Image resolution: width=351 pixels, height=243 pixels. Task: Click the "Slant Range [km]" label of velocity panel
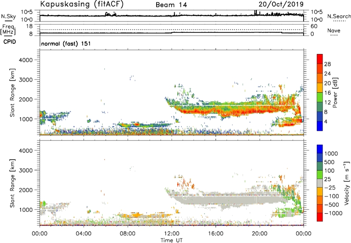point(12,183)
